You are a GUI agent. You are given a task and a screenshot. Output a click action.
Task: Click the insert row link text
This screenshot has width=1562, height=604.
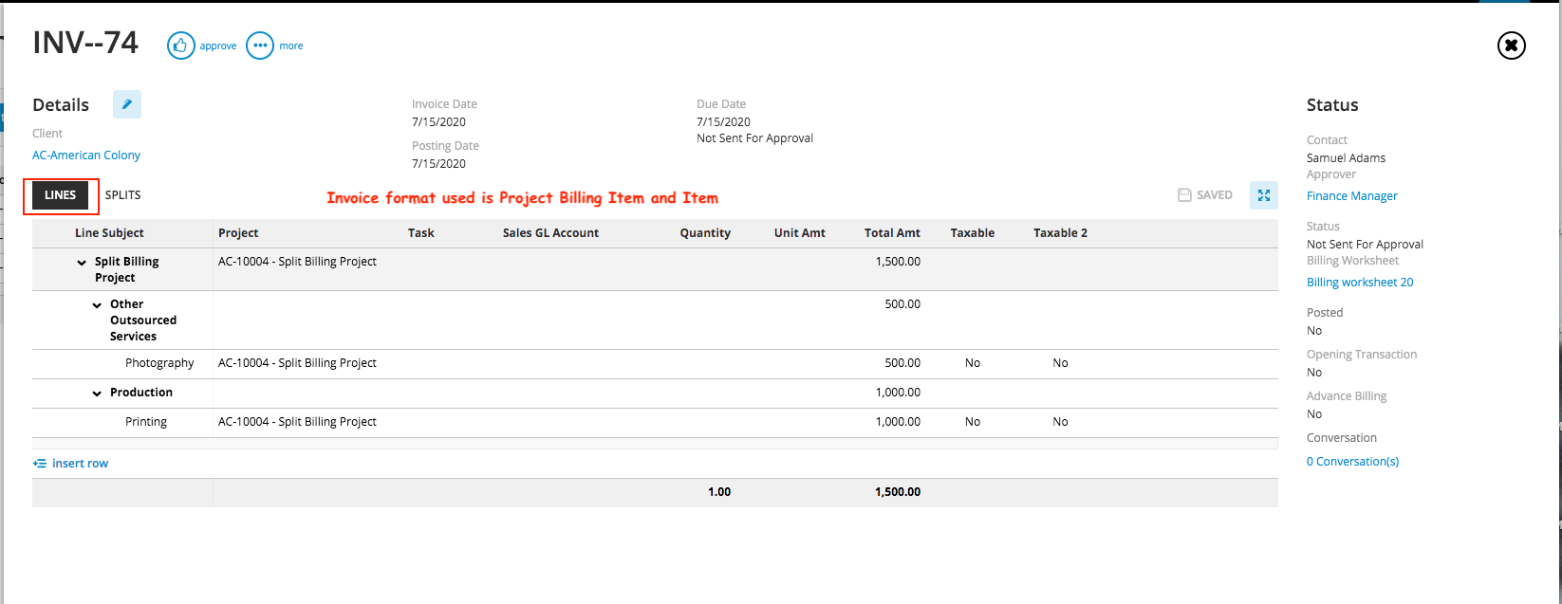81,464
